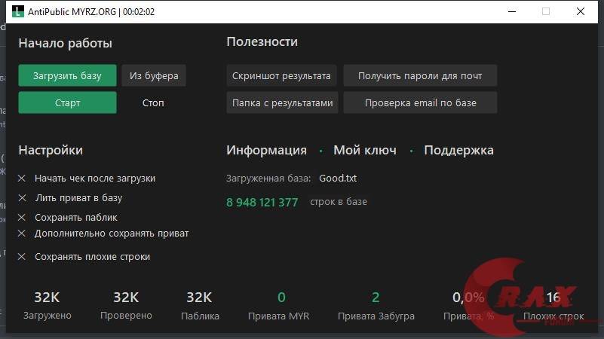Click the Загрузить базу button
This screenshot has height=339, width=604.
pos(67,75)
